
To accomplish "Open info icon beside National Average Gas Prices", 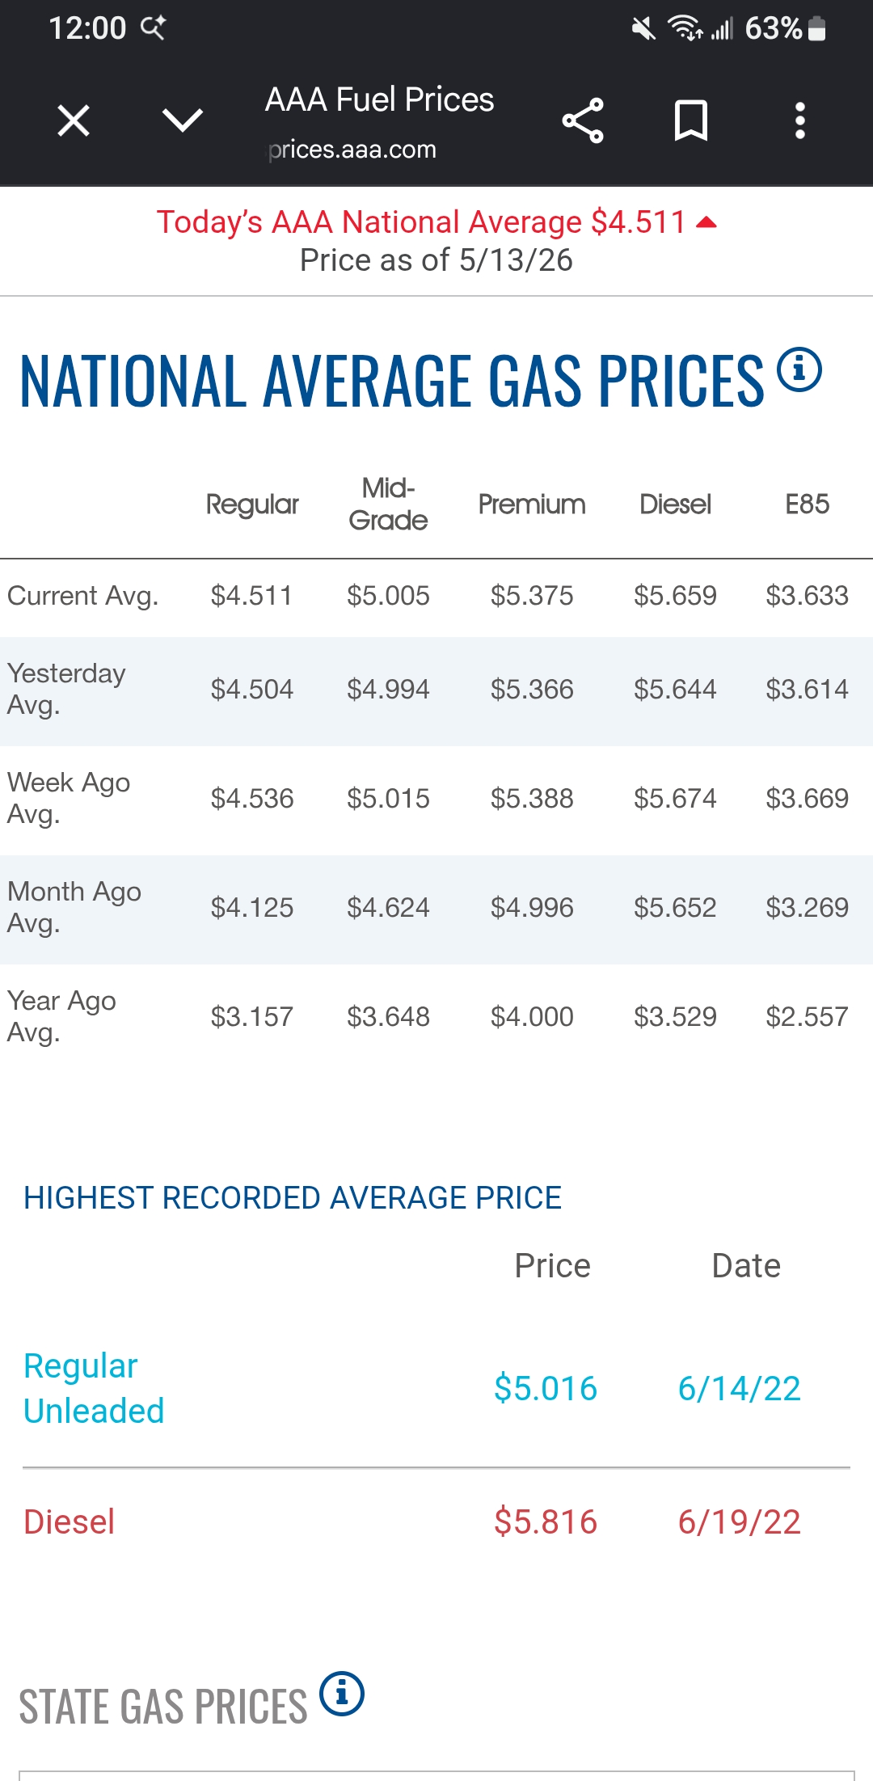I will (799, 370).
